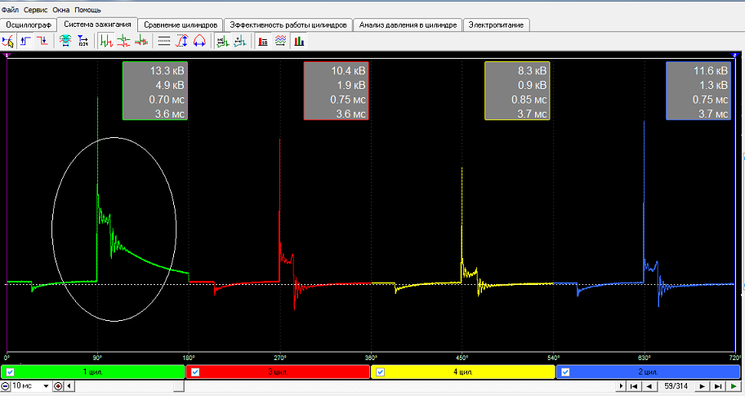The image size is (745, 396).
Task: Select the falling edge trigger icon
Action: click(42, 41)
